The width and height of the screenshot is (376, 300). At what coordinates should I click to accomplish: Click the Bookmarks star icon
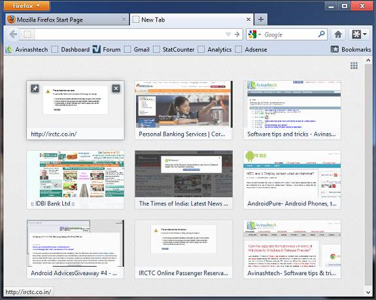[x=335, y=50]
